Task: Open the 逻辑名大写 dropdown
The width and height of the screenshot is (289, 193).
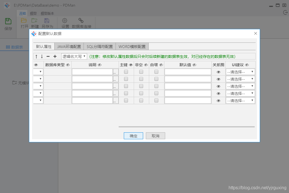Action: tap(74, 56)
